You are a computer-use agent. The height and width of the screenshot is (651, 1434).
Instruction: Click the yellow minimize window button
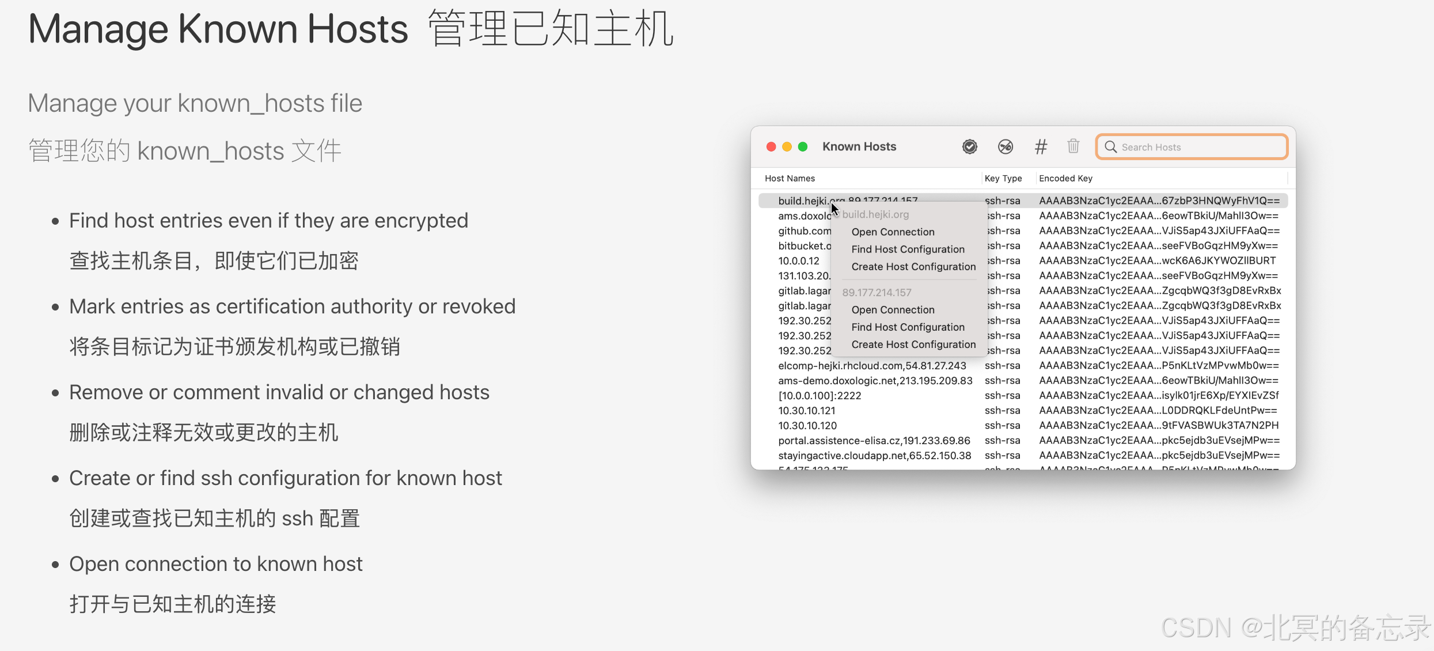(787, 147)
